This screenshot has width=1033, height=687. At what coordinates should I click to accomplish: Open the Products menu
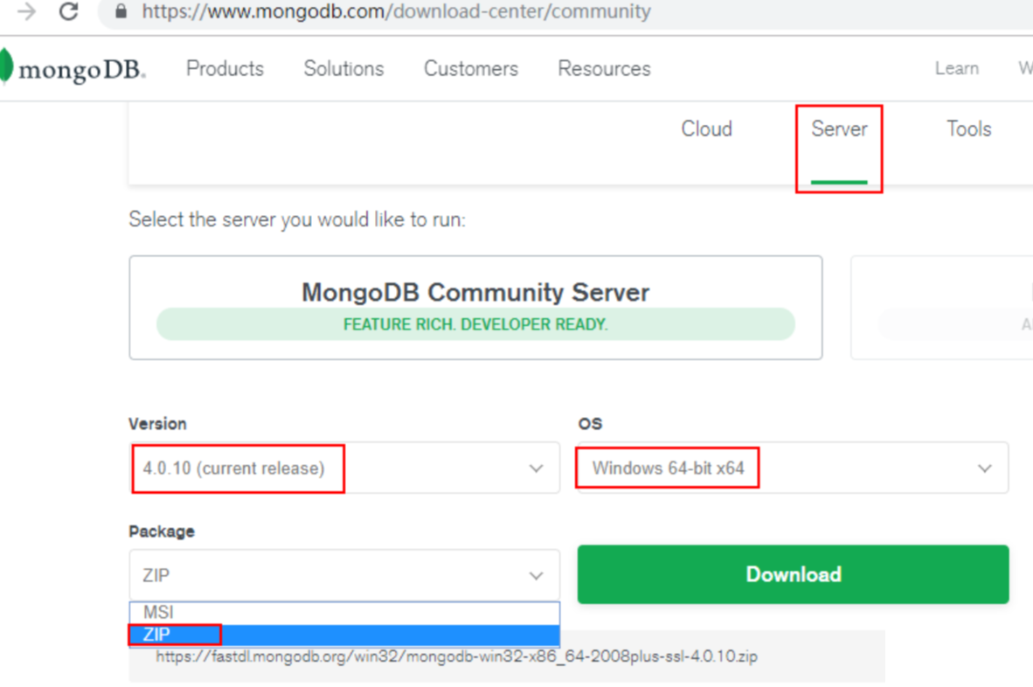[225, 69]
